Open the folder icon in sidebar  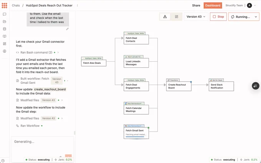click(x=5, y=21)
